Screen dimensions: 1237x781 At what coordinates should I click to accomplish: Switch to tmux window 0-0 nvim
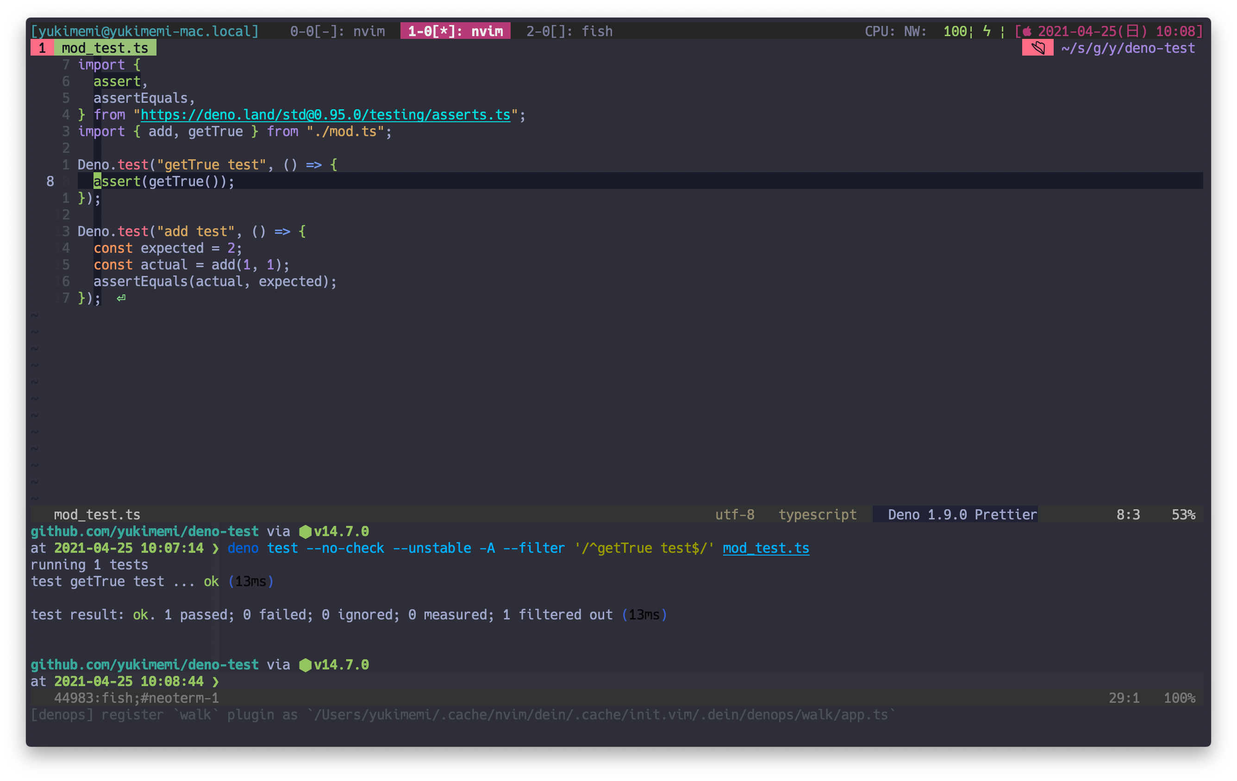click(x=337, y=31)
